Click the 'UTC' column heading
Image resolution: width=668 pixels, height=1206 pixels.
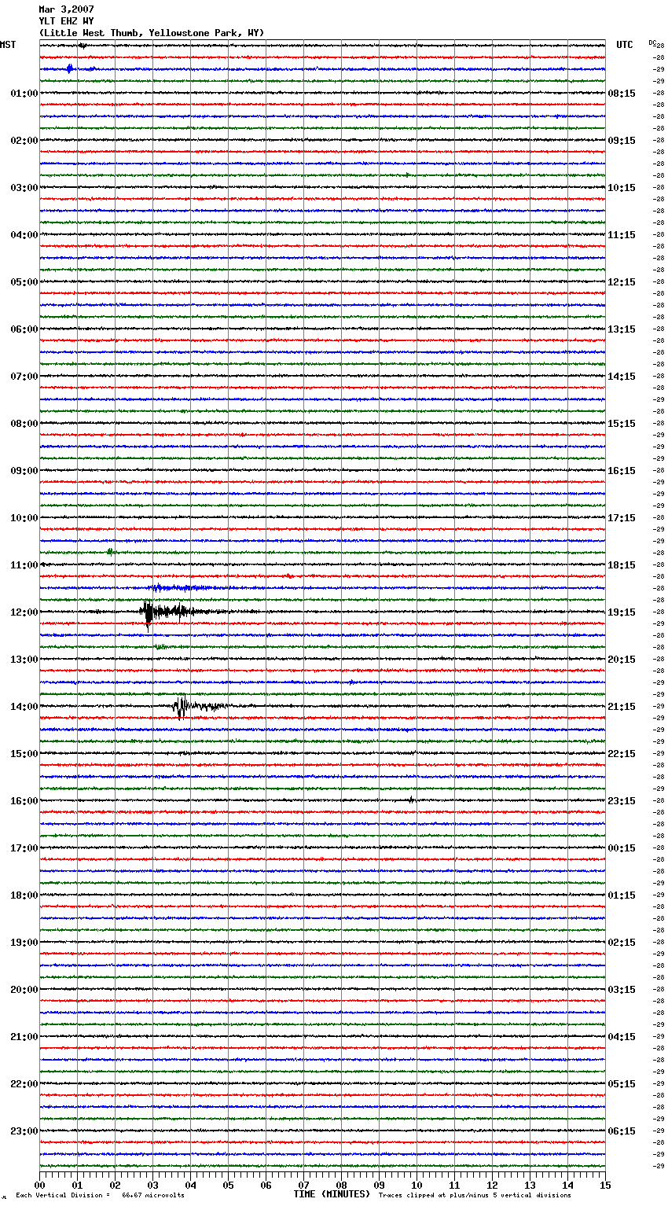[x=625, y=45]
